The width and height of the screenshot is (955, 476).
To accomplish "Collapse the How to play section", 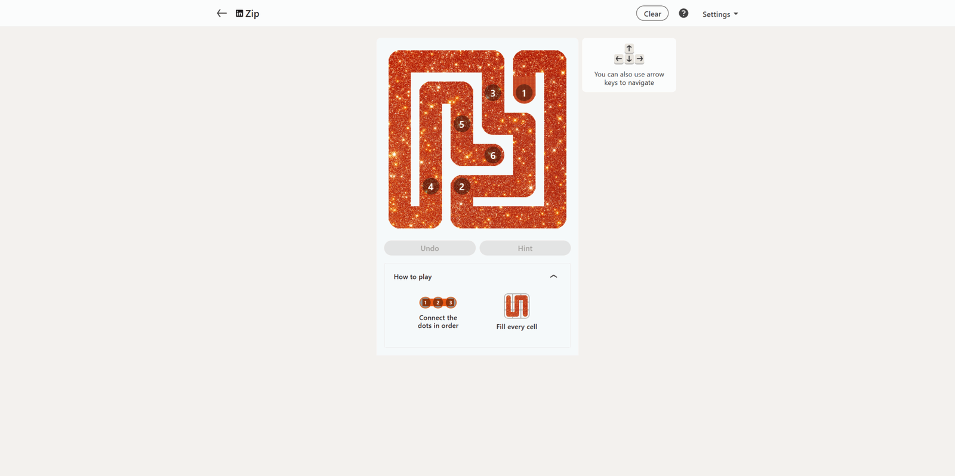I will click(x=553, y=277).
